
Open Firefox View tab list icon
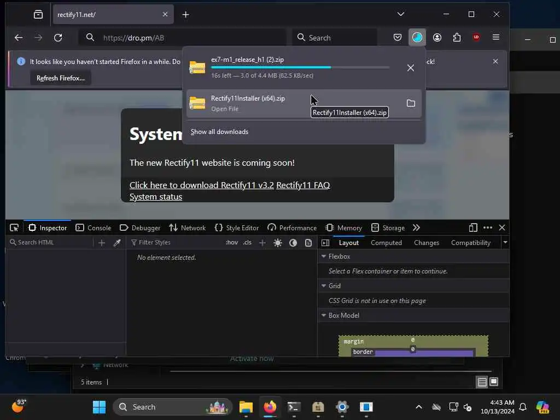click(38, 15)
